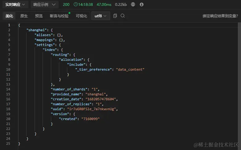Click the download response icon
Viewport: 241px width, 150px height.
click(142, 4)
